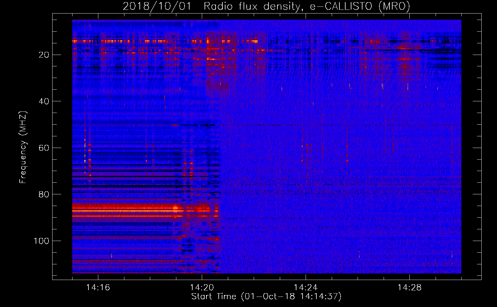Click the 14:24 time tick label
Viewport: 497px width, 307px height.
coord(306,288)
